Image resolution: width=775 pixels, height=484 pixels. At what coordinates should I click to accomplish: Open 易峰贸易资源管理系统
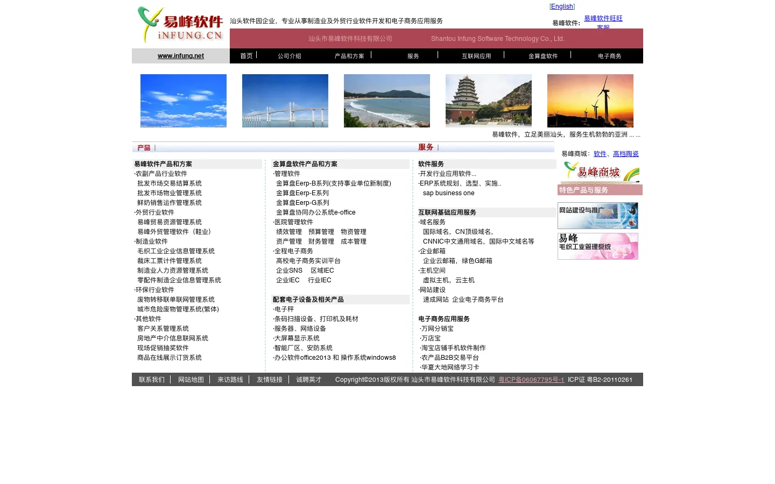(170, 222)
